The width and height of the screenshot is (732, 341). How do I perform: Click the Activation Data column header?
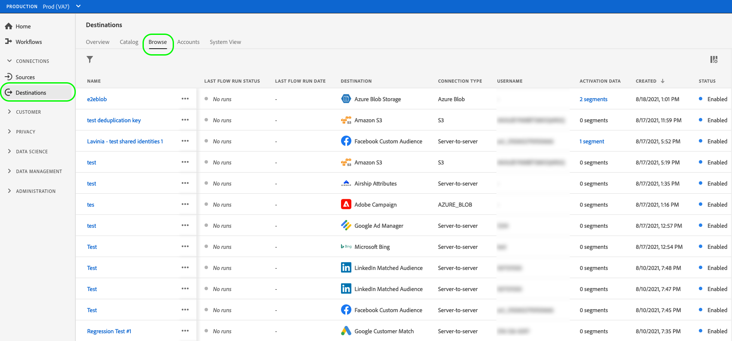600,81
